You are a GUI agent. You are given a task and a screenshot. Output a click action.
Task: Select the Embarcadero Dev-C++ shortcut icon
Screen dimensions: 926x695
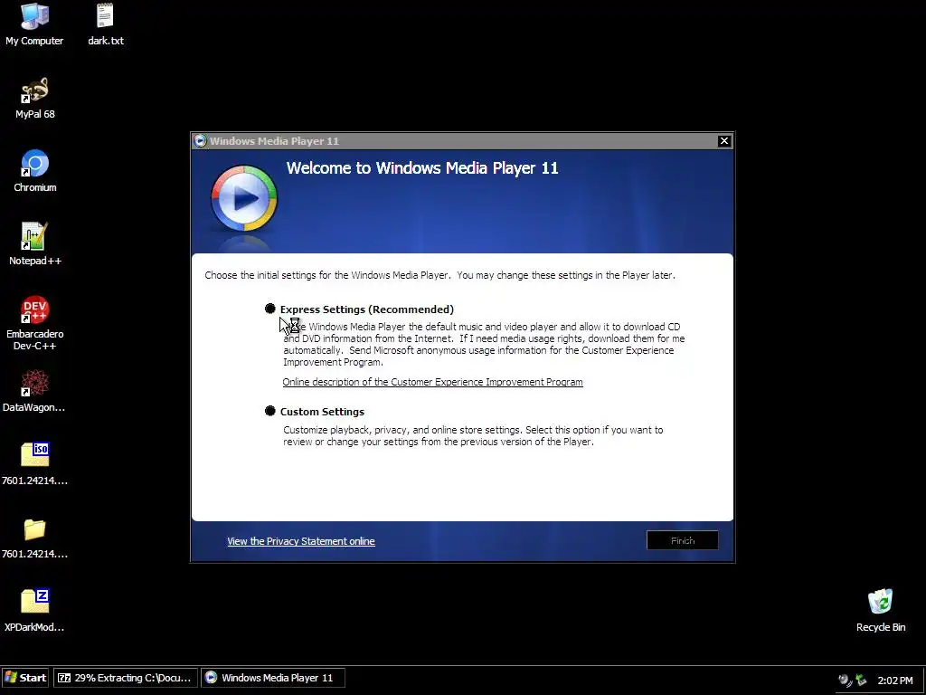pyautogui.click(x=34, y=309)
